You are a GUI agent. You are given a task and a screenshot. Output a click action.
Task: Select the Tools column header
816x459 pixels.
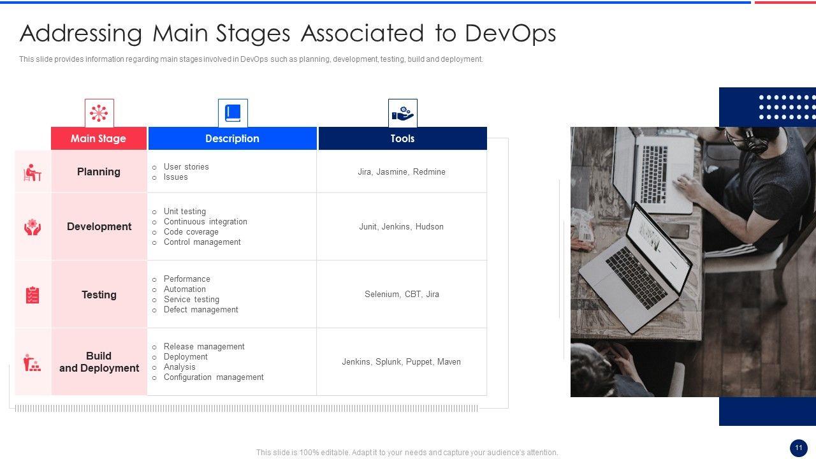point(402,138)
